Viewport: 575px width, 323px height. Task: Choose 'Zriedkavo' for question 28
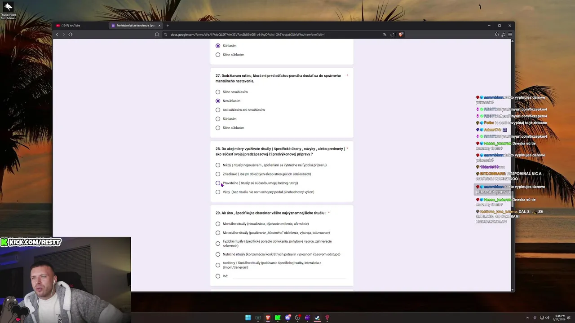[x=218, y=174]
